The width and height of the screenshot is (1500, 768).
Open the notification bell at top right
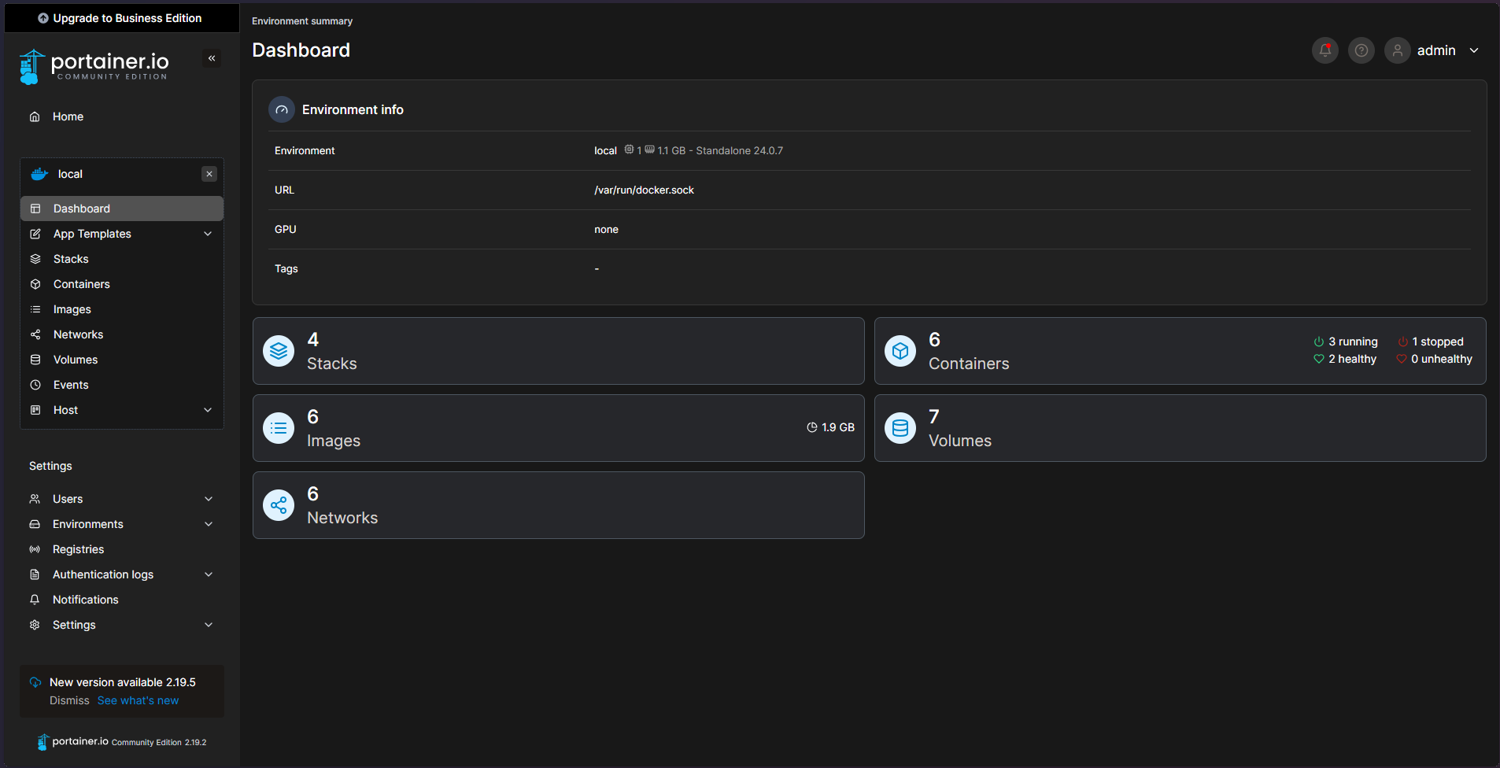tap(1325, 50)
